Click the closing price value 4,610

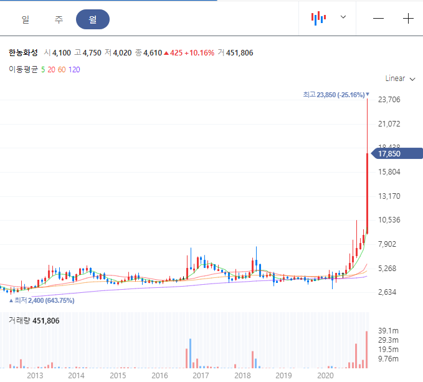(x=153, y=53)
